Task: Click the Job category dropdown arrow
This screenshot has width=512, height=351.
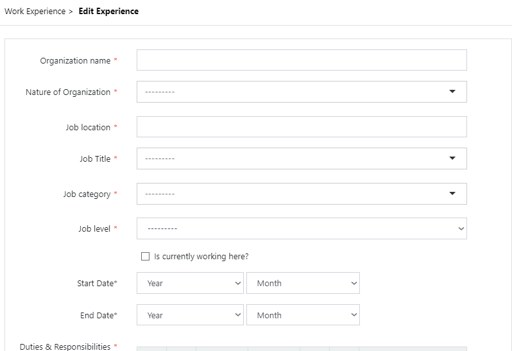Action: (452, 194)
